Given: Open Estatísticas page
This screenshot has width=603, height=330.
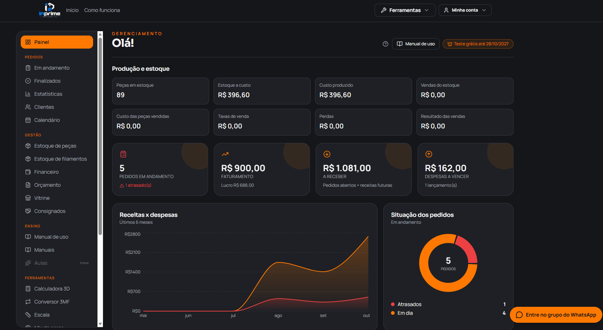Looking at the screenshot, I should pos(57,94).
